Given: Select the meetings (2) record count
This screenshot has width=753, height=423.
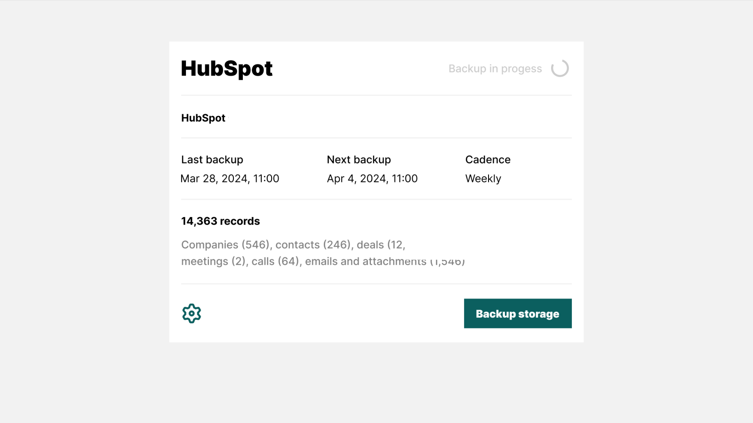Looking at the screenshot, I should tap(214, 261).
